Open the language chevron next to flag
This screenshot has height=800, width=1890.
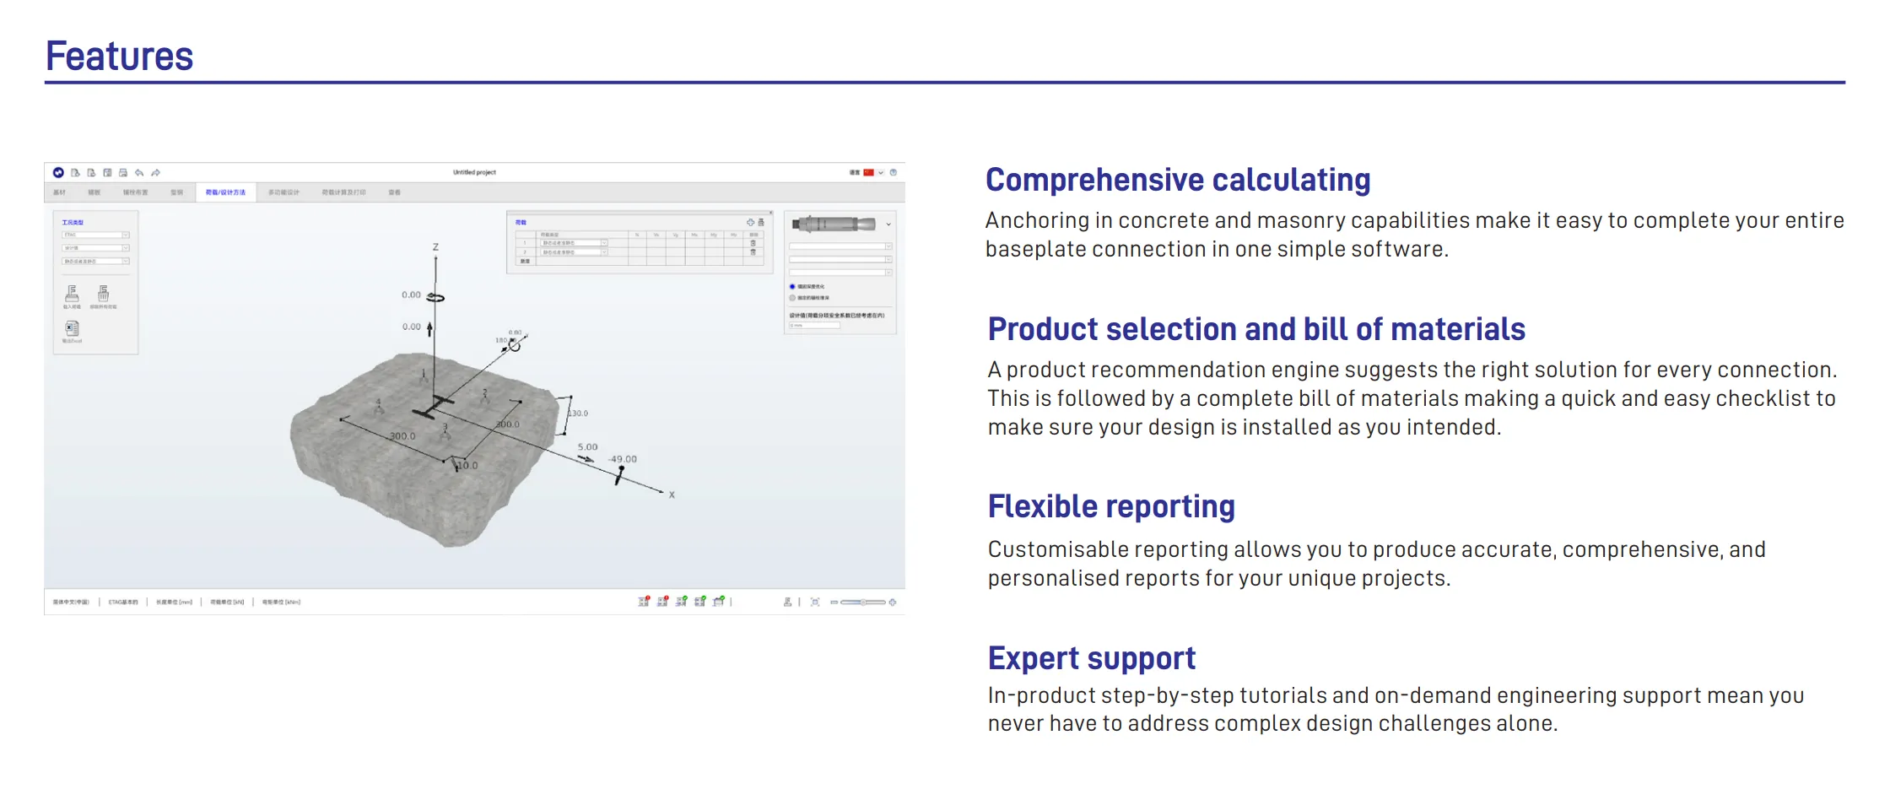point(881,172)
